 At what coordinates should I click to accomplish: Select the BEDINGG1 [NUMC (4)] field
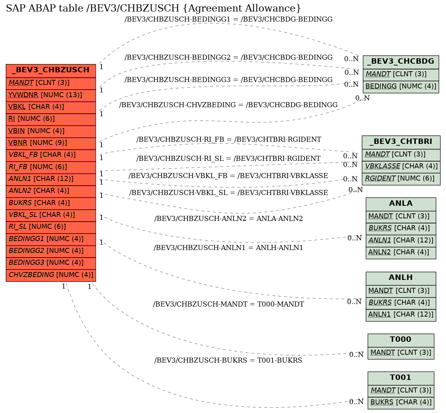coord(51,239)
